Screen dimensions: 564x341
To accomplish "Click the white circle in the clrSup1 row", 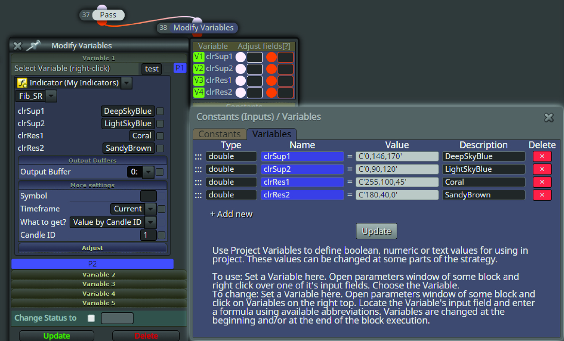I will pos(241,57).
